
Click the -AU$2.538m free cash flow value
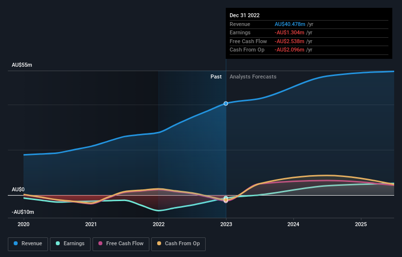(289, 41)
